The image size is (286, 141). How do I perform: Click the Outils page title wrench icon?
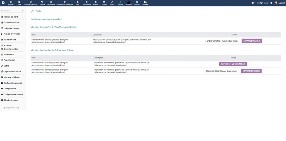coord(32,11)
